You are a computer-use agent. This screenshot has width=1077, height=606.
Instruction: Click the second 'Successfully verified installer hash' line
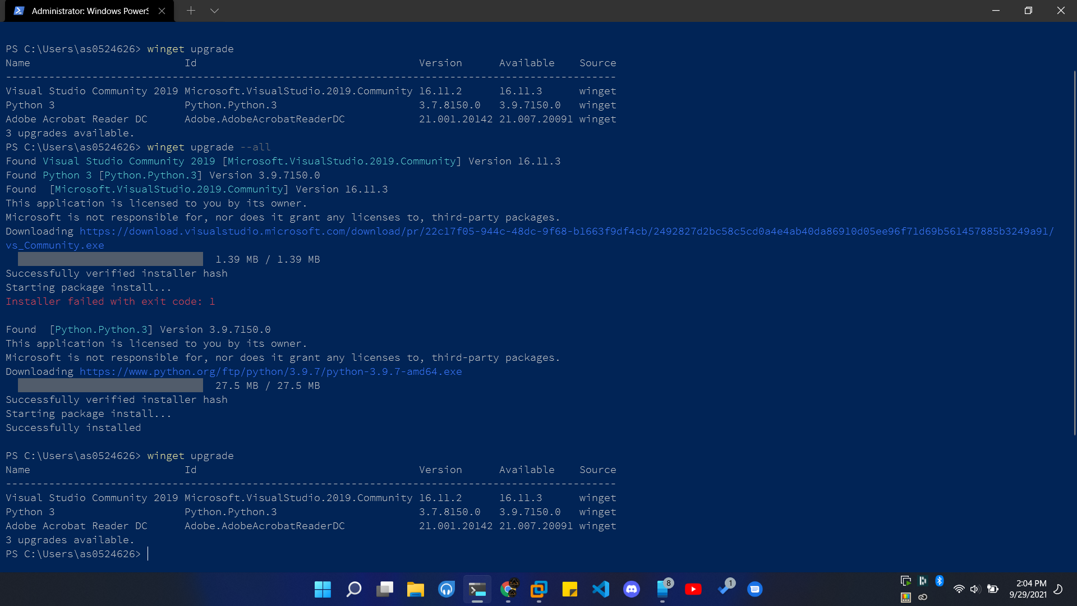(117, 400)
